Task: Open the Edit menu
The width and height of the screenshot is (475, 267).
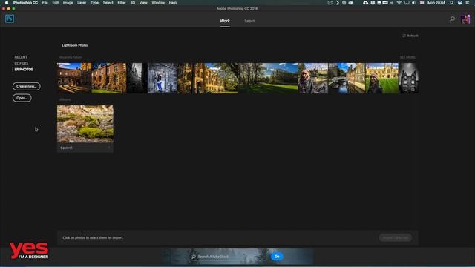Action: click(56, 3)
